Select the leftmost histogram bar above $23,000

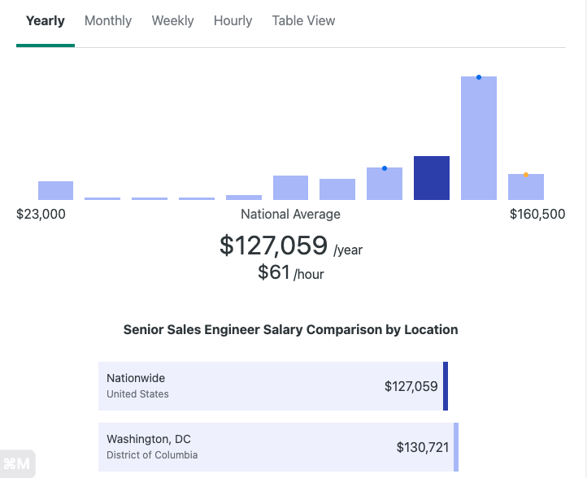pyautogui.click(x=55, y=190)
